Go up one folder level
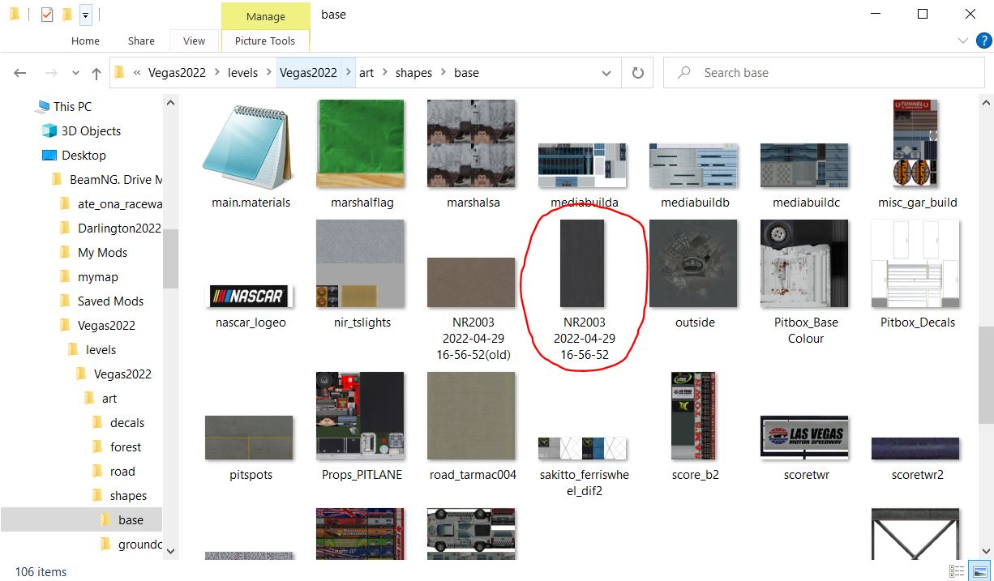 (x=96, y=73)
